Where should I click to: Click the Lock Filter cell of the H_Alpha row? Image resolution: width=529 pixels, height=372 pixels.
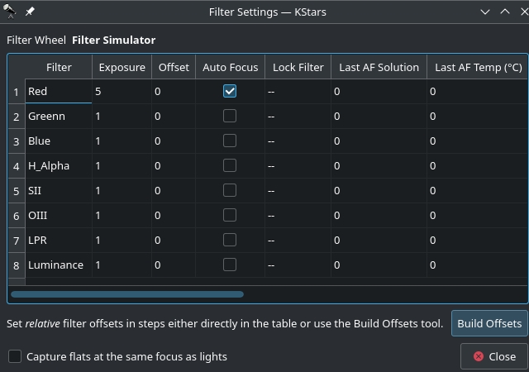tap(298, 165)
